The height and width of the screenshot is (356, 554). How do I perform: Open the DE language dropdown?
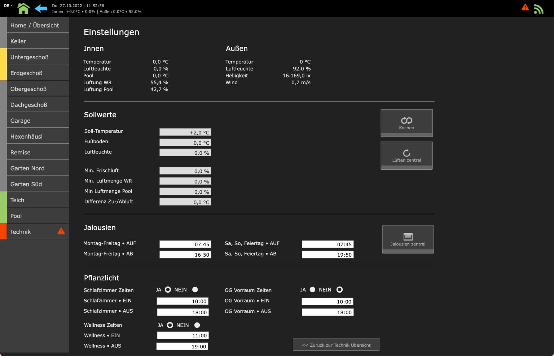(x=7, y=5)
